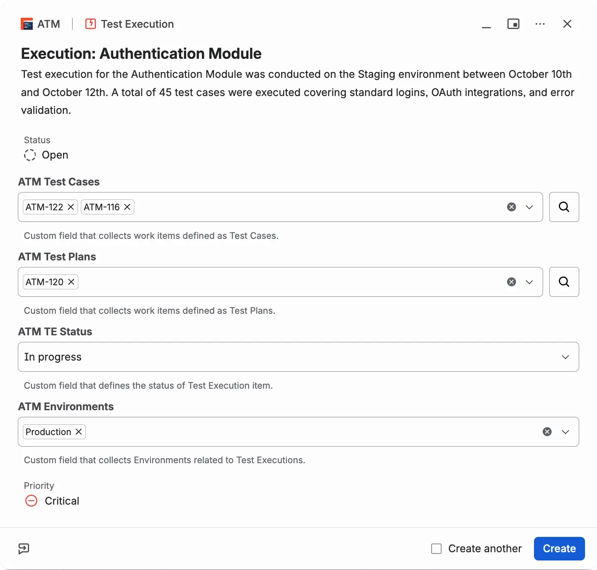Image resolution: width=597 pixels, height=570 pixels.
Task: Open the ATM TE Status dropdown
Action: [298, 357]
